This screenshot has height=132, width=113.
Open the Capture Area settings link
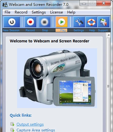click(x=36, y=130)
